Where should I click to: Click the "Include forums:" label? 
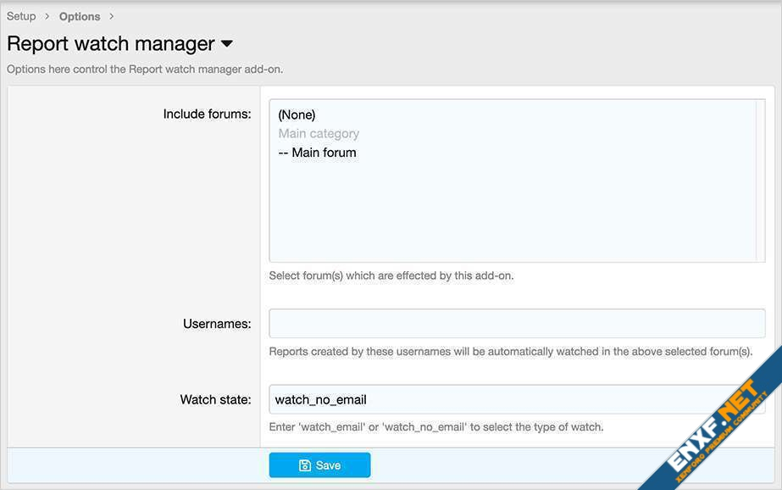[x=207, y=114]
